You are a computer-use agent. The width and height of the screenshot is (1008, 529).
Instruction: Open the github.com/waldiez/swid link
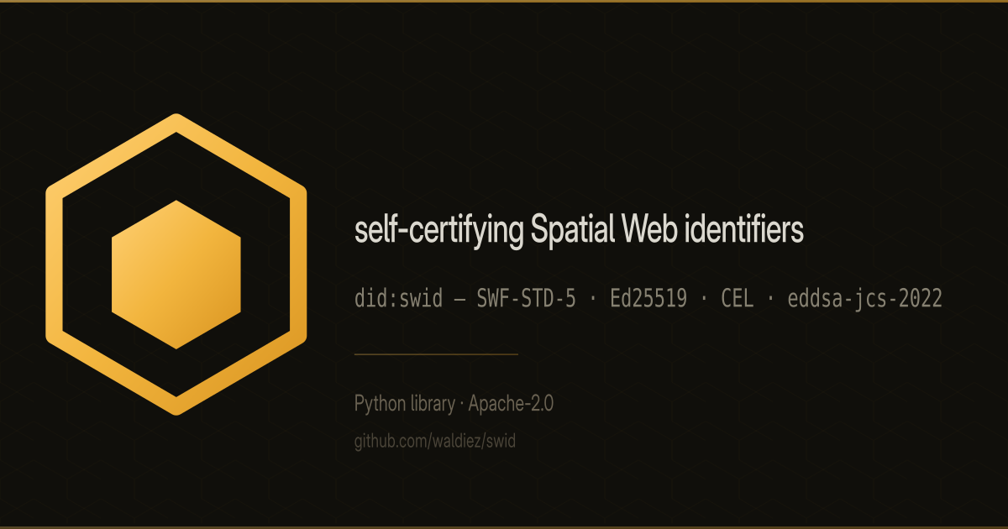click(x=435, y=441)
